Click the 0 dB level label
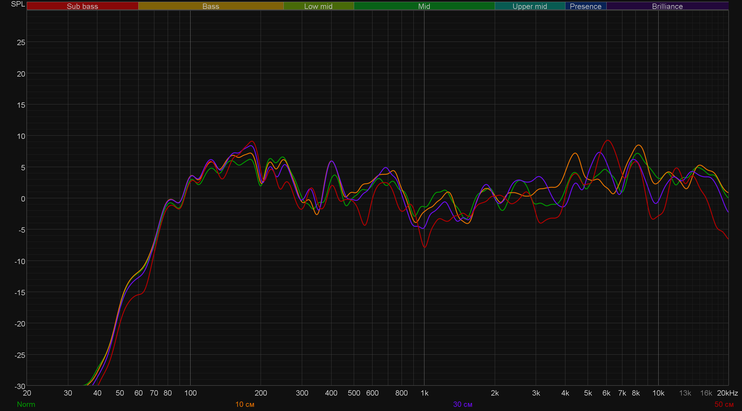Screen dimensions: 742x411 (23, 199)
